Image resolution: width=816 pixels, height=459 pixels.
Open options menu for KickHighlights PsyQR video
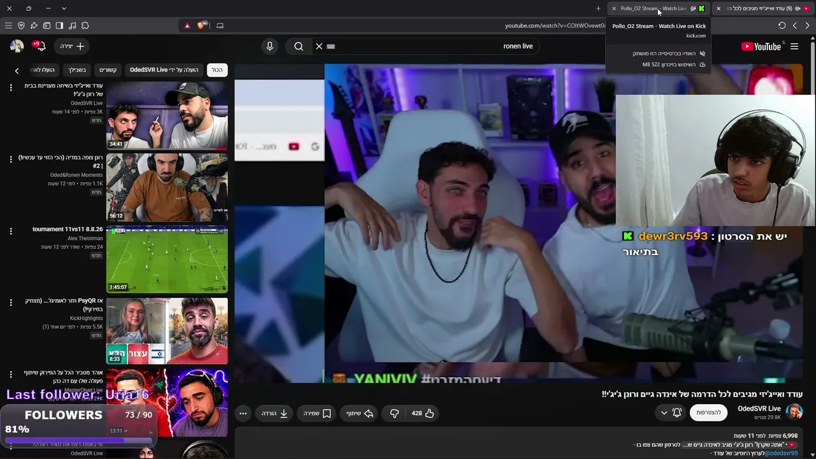click(11, 303)
